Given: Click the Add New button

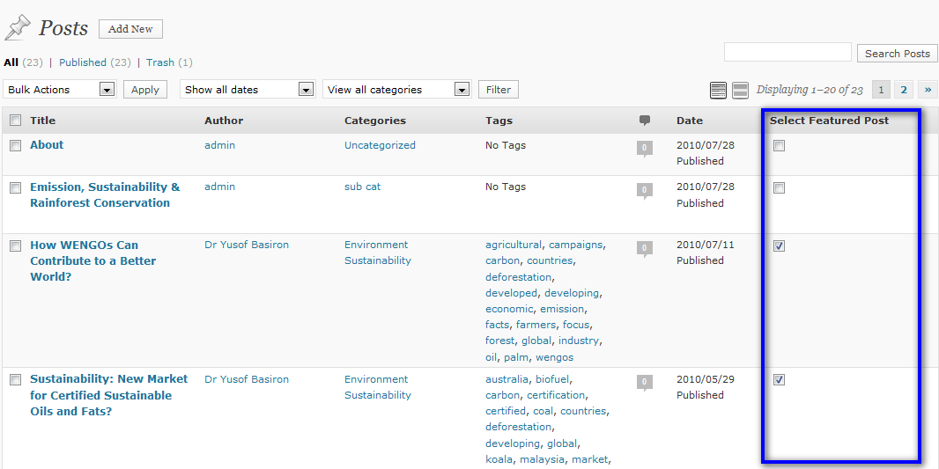Looking at the screenshot, I should [130, 29].
